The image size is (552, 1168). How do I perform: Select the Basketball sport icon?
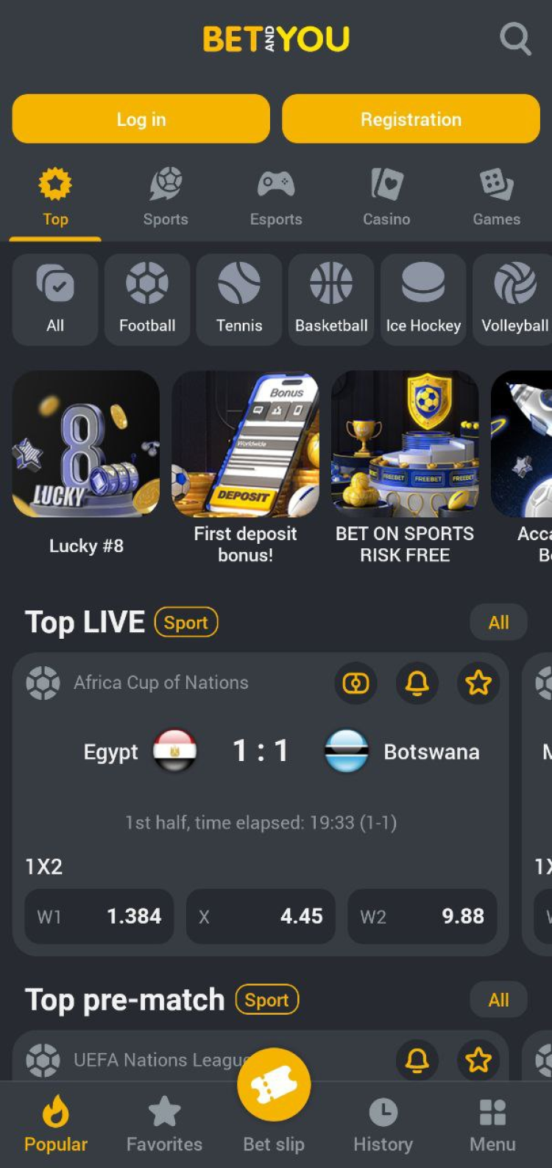coord(331,283)
